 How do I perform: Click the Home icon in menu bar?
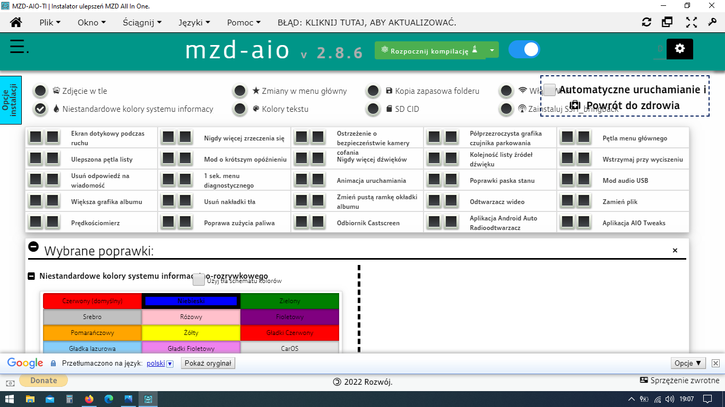(x=16, y=22)
